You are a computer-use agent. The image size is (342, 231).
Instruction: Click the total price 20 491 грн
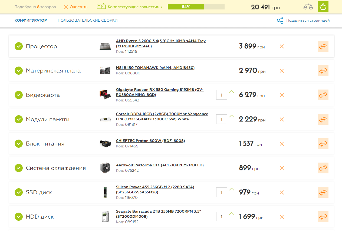[265, 7]
